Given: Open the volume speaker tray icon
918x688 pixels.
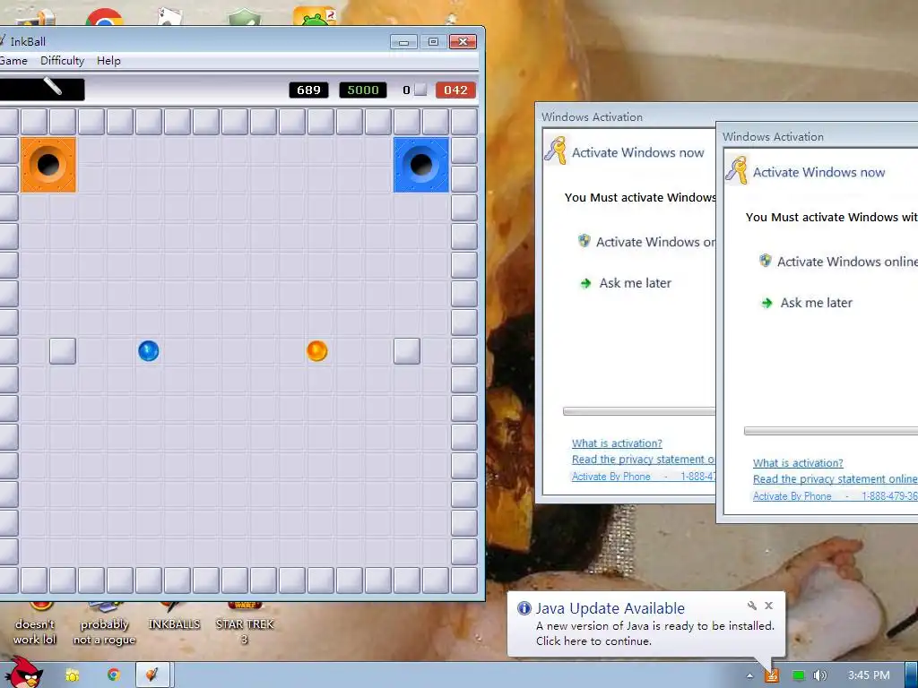Looking at the screenshot, I should pos(820,675).
